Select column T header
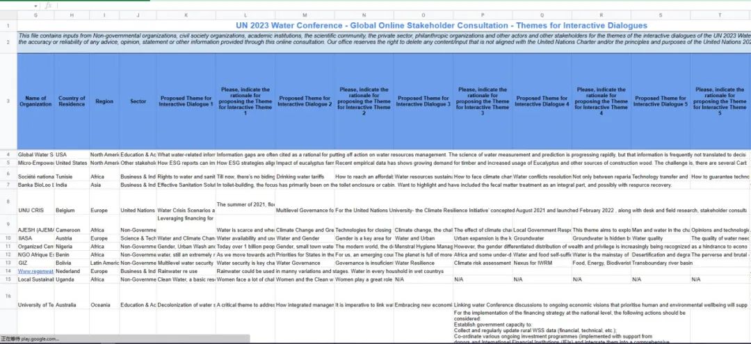751x344 pixels. (x=719, y=15)
